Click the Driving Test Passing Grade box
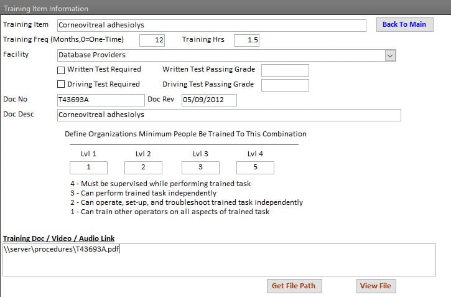 pyautogui.click(x=285, y=85)
